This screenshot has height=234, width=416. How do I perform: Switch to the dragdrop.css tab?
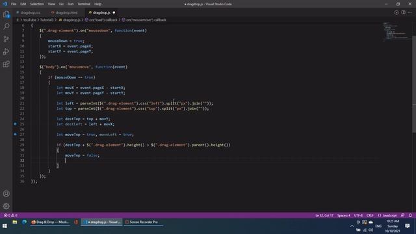click(30, 12)
